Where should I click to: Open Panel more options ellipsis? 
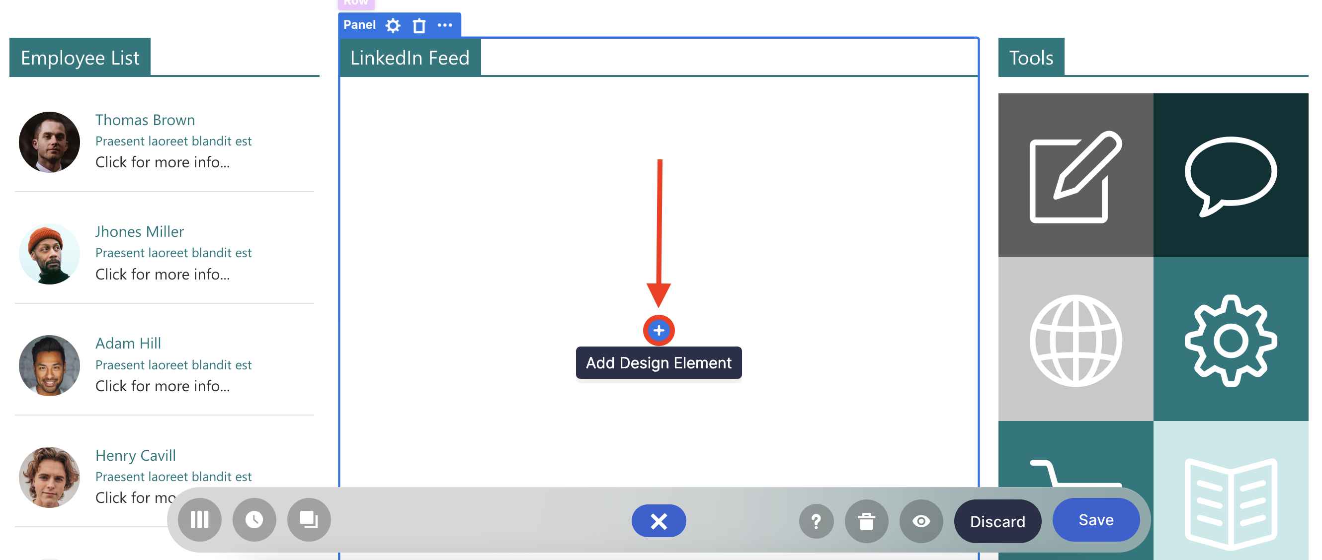(444, 25)
